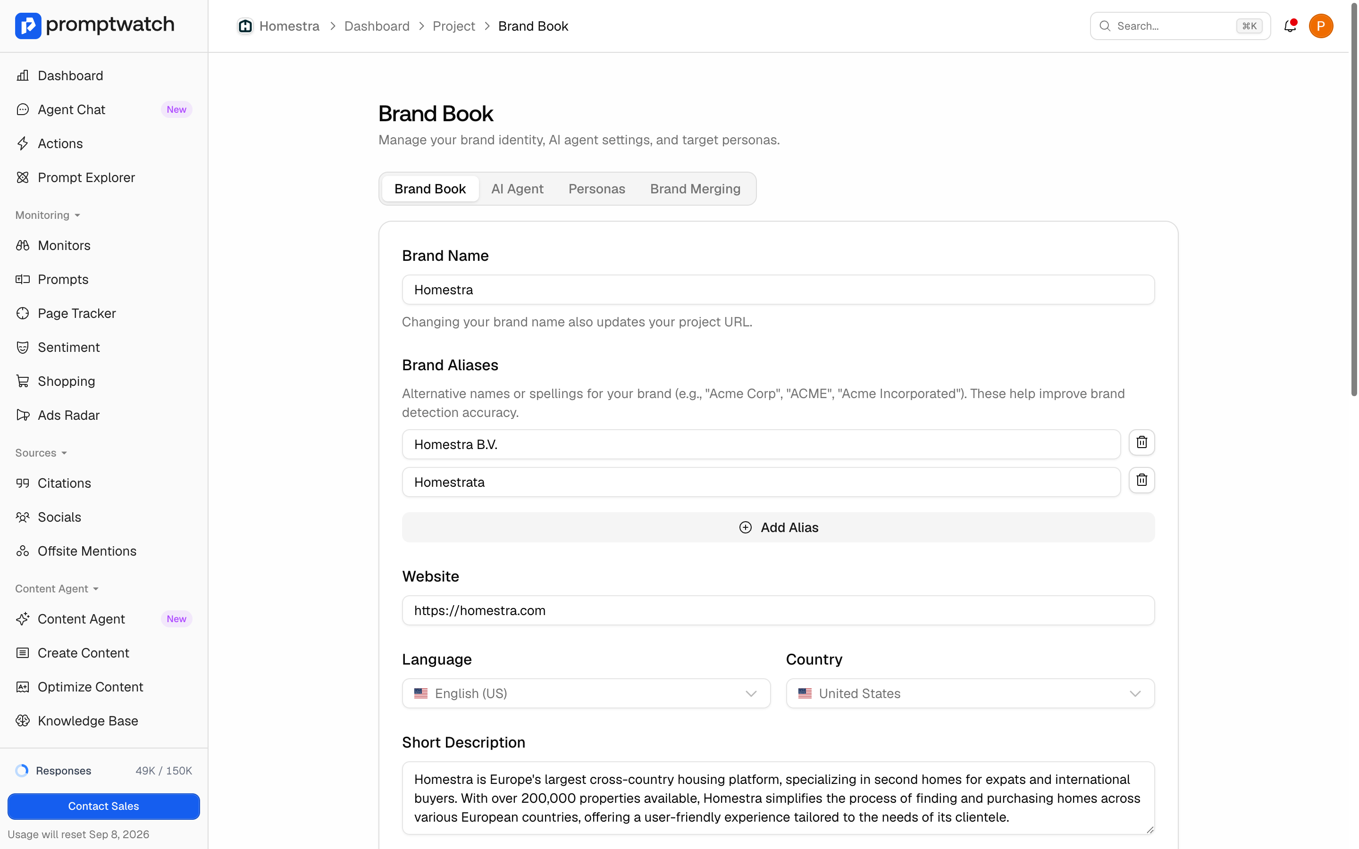This screenshot has width=1359, height=849.
Task: Click the promptwatch logo icon
Action: 28,25
